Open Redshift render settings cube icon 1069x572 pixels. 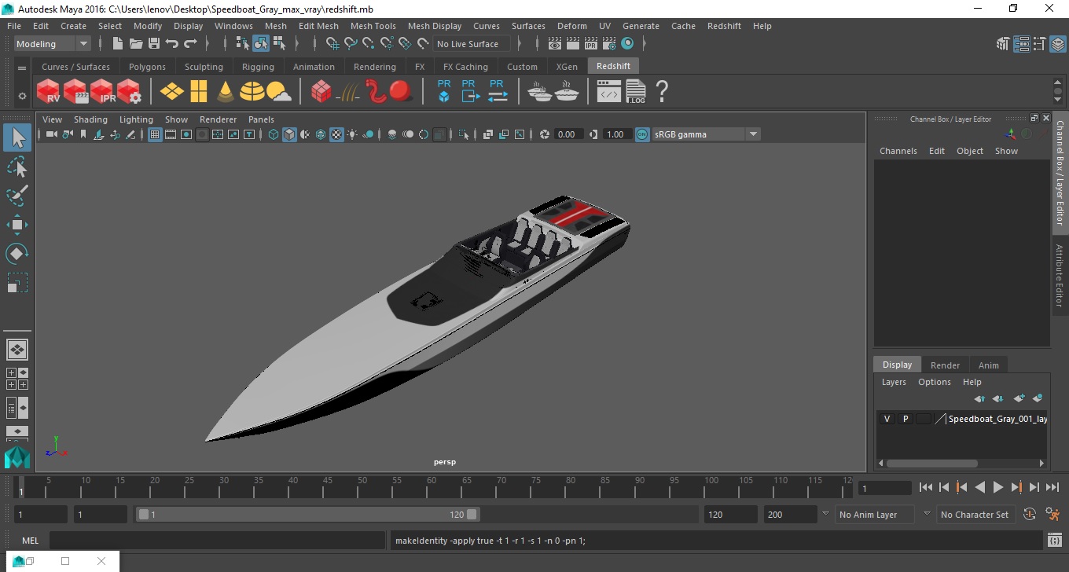(x=129, y=91)
